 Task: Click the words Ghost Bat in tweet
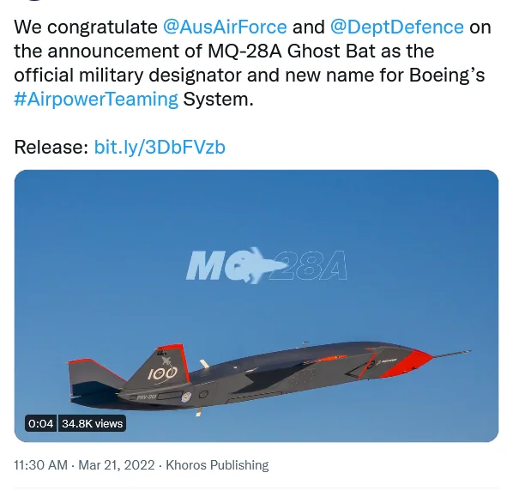(331, 51)
